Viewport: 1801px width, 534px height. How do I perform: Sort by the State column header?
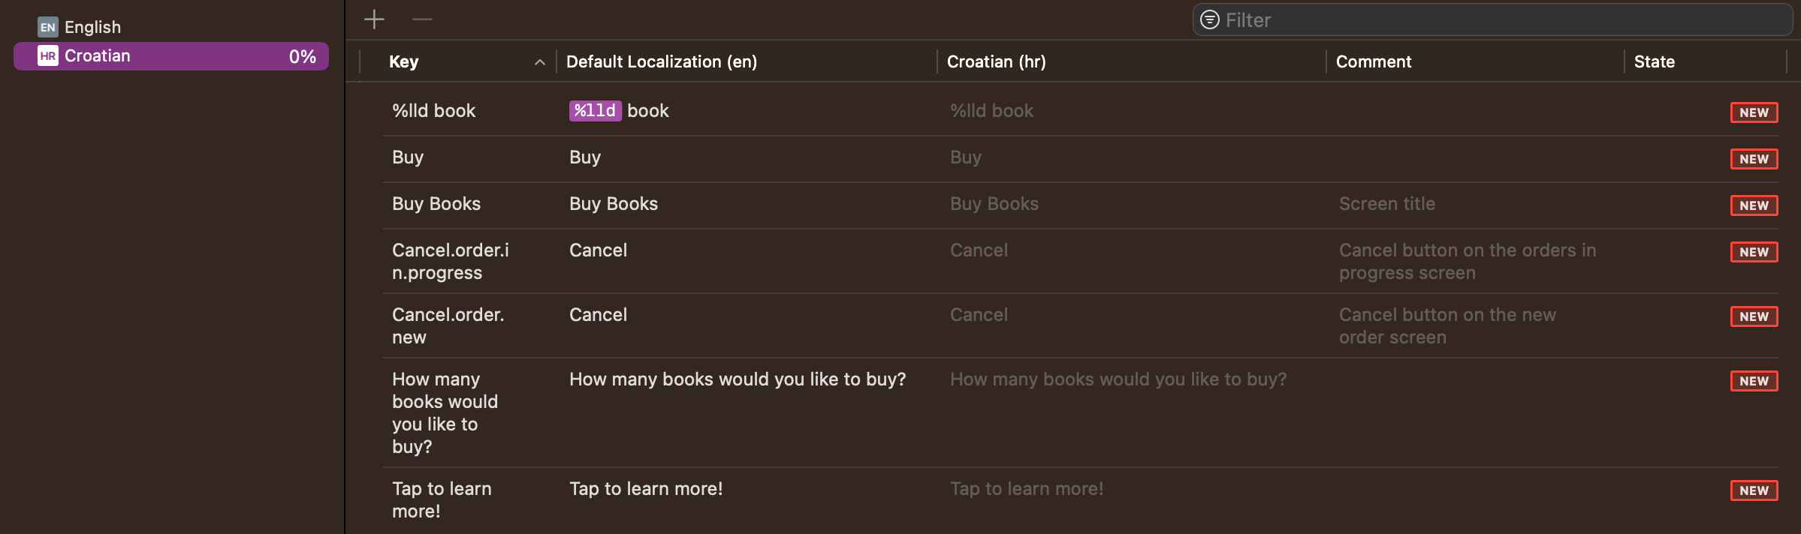click(x=1654, y=61)
